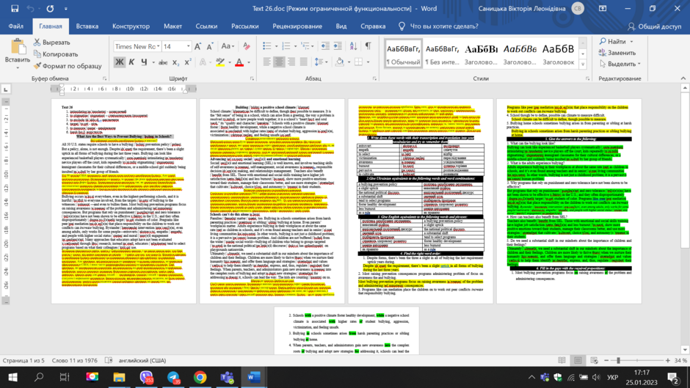Open Chrome from the taskbar
This screenshot has width=690, height=388.
pyautogui.click(x=200, y=377)
